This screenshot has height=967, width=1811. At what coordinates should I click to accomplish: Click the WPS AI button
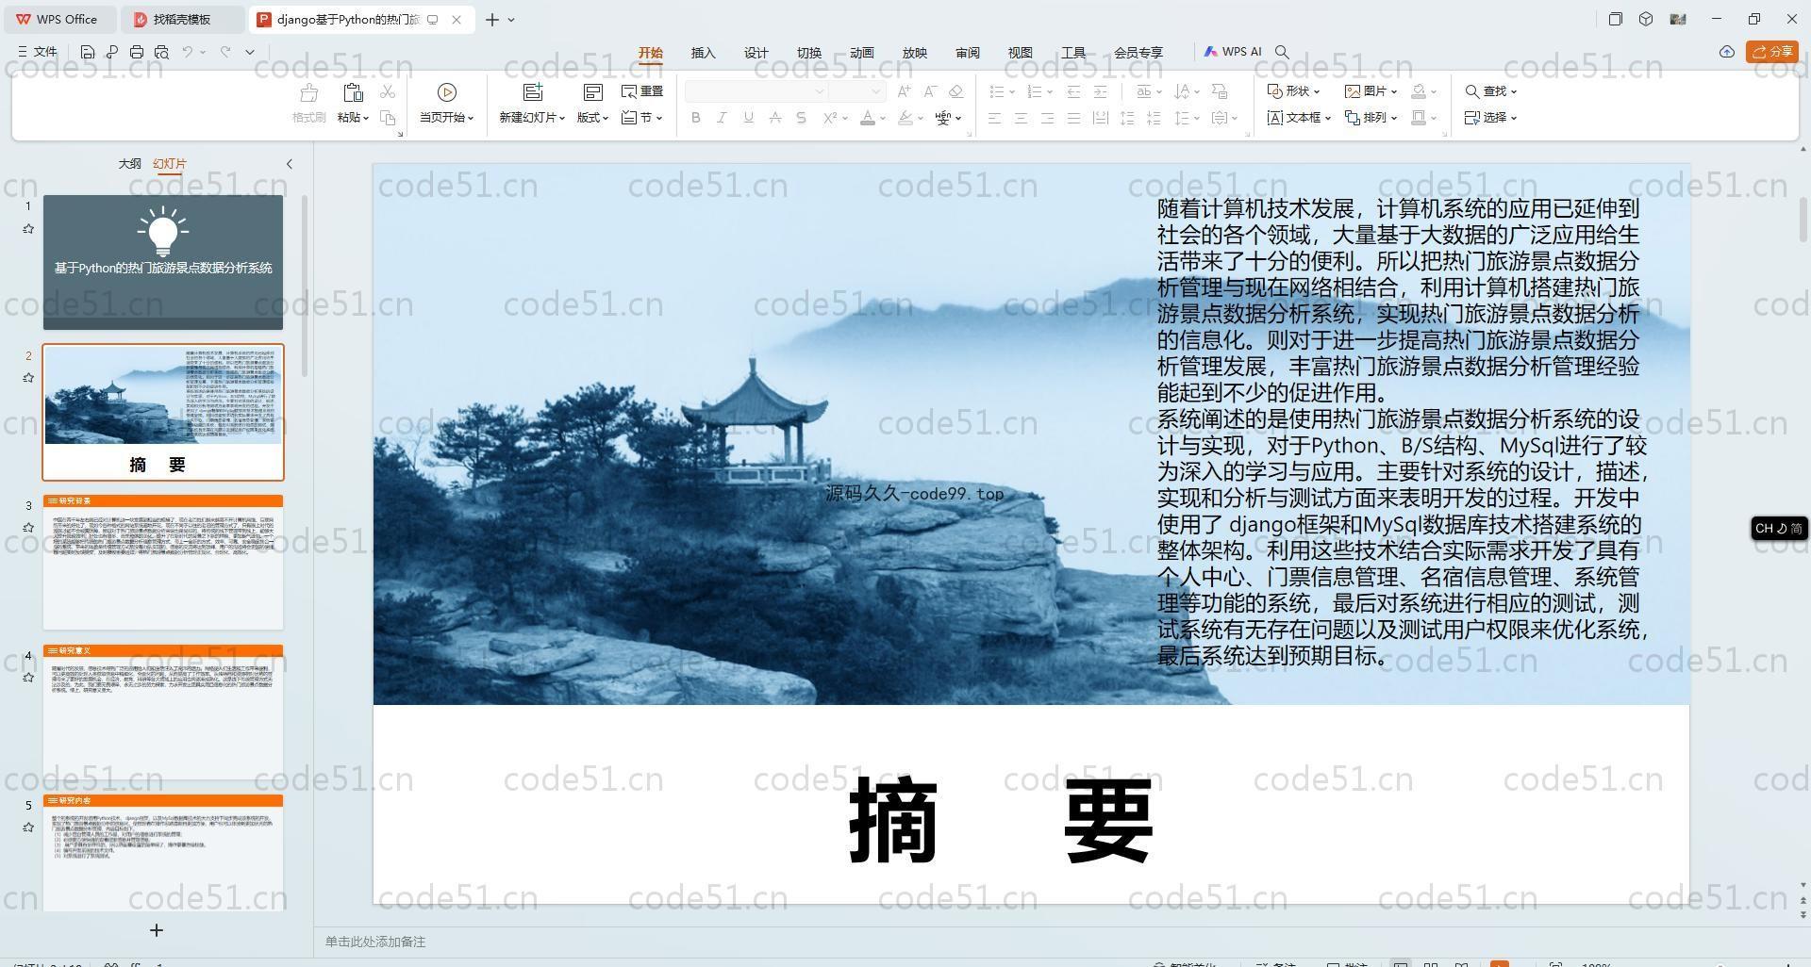click(1233, 52)
